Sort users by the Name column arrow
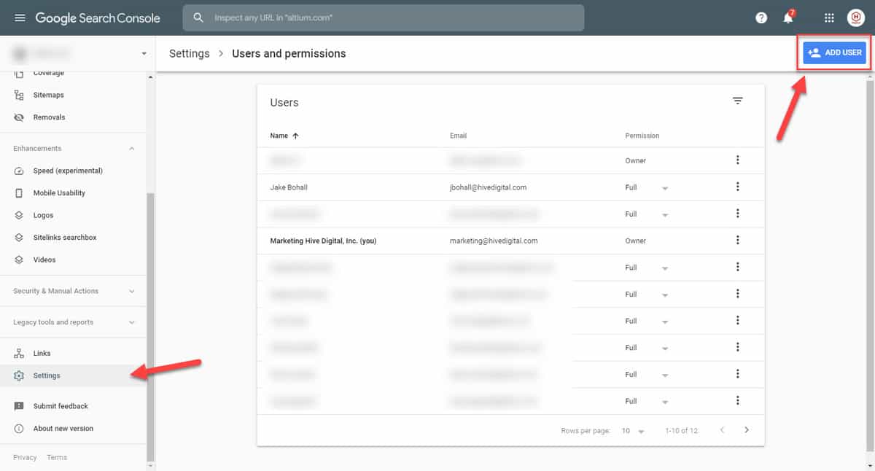 295,136
